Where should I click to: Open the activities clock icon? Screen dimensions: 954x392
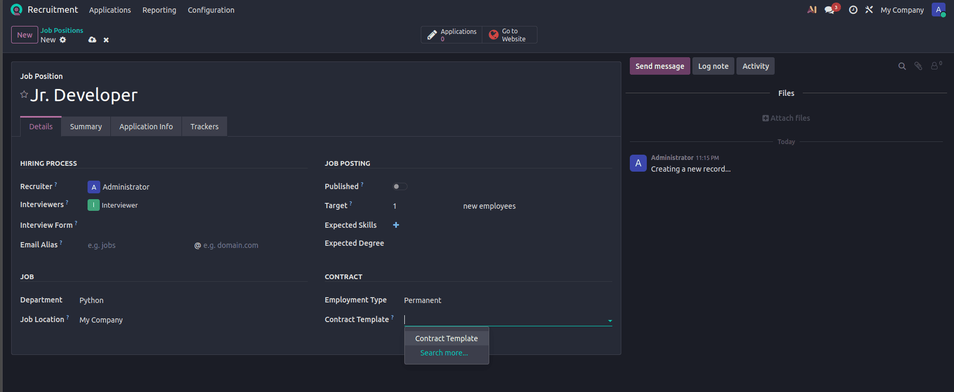(853, 10)
